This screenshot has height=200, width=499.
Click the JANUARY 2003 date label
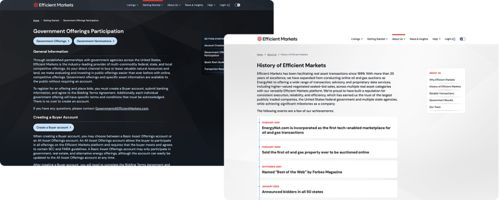[270, 186]
